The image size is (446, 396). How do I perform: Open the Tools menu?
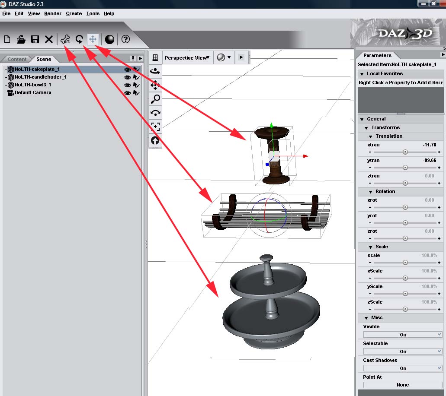(x=93, y=14)
